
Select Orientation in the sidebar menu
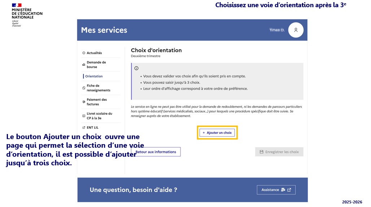click(x=94, y=76)
